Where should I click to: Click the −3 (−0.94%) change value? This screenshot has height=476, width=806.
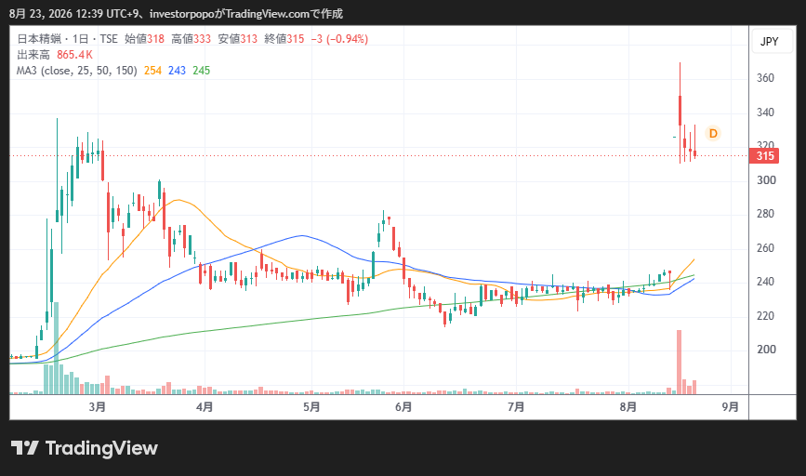point(339,39)
